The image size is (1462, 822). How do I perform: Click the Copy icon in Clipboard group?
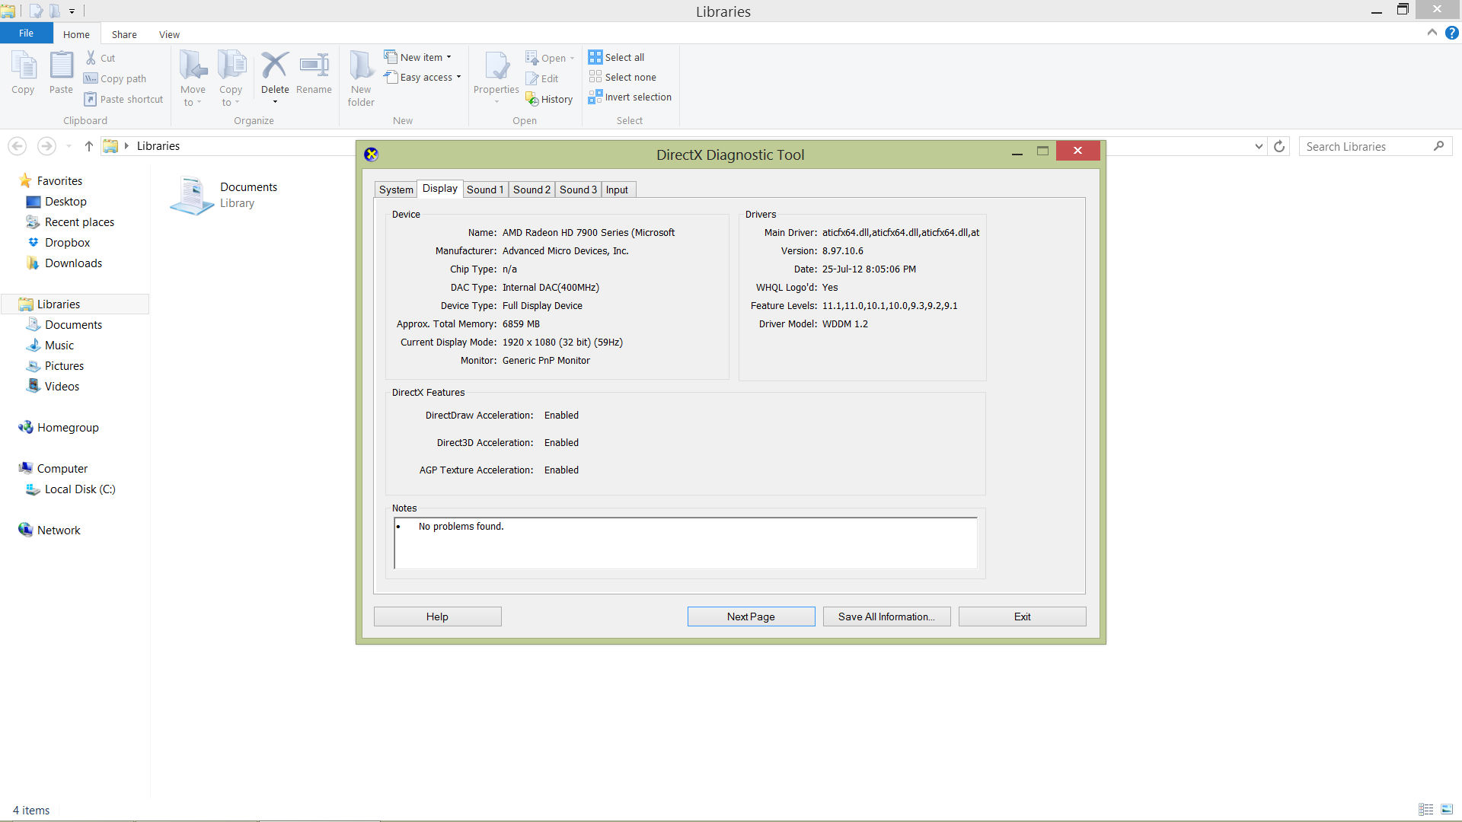tap(23, 65)
